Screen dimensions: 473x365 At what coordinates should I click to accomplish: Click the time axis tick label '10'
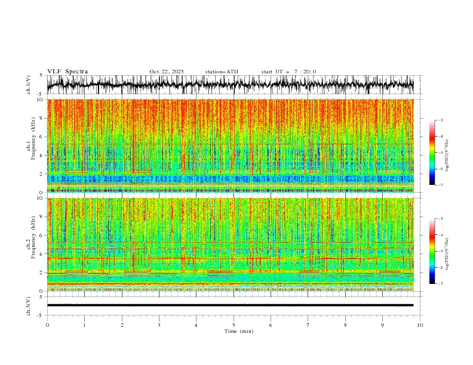[420, 325]
